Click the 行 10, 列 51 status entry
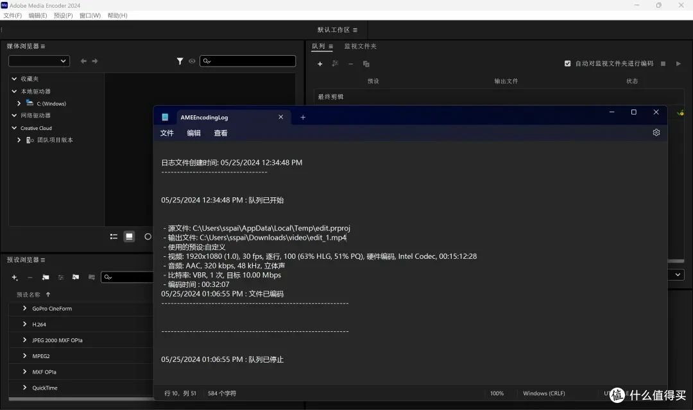Image resolution: width=693 pixels, height=410 pixels. 180,393
